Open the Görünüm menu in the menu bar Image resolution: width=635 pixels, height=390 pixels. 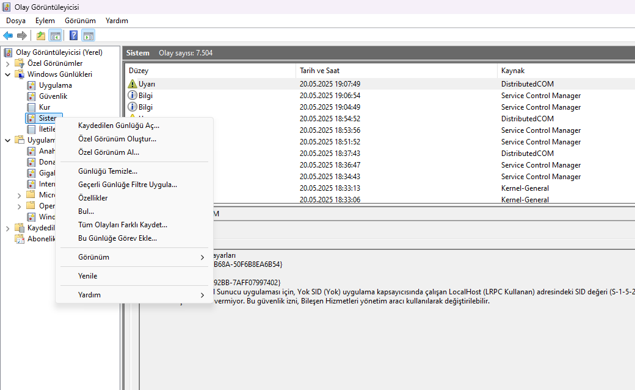click(80, 21)
